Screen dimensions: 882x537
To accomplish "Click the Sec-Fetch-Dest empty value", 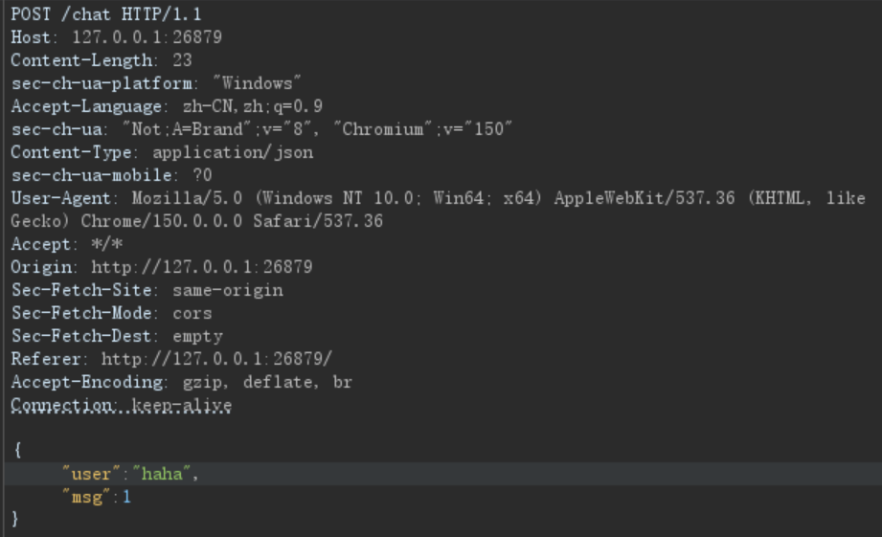I will (197, 336).
